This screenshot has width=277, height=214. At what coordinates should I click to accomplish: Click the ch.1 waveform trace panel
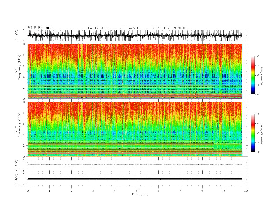tap(137, 35)
